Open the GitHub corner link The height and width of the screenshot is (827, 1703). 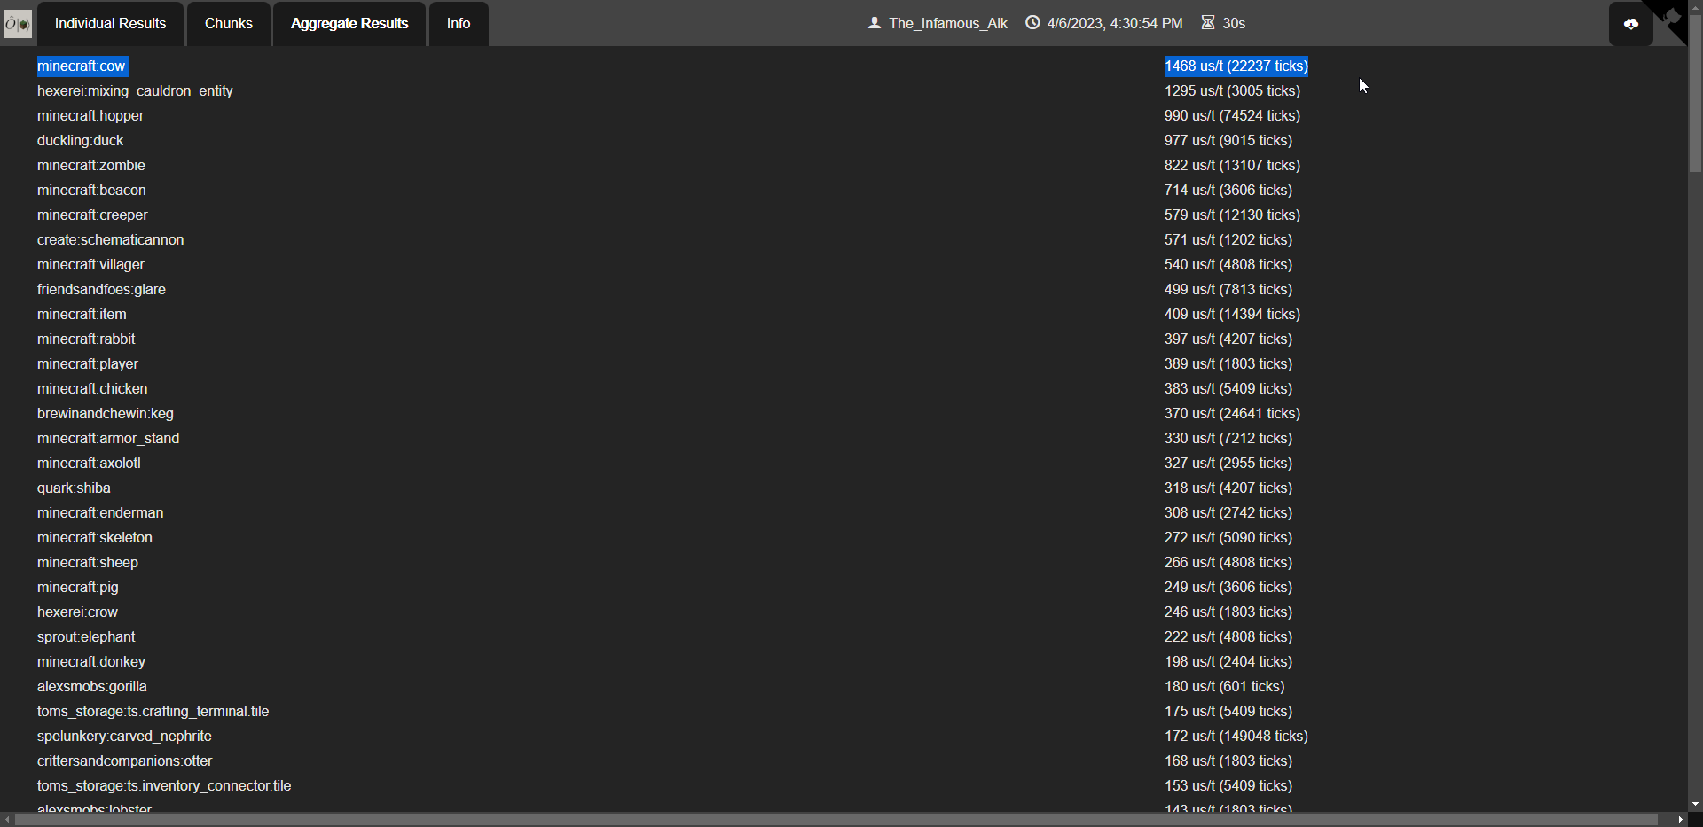[x=1669, y=18]
